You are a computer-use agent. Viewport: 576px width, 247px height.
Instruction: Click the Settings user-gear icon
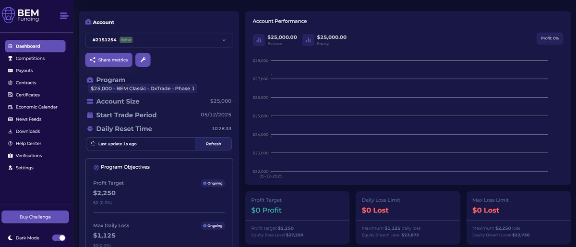point(11,168)
